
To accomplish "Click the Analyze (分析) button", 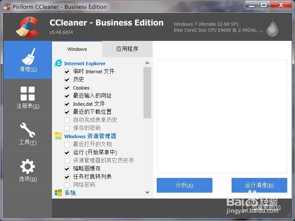I will (184, 185).
